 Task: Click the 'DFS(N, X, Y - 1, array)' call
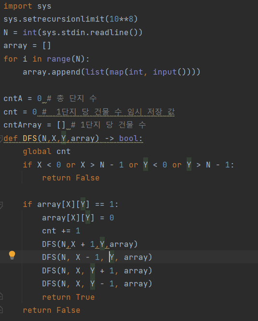coord(97,284)
